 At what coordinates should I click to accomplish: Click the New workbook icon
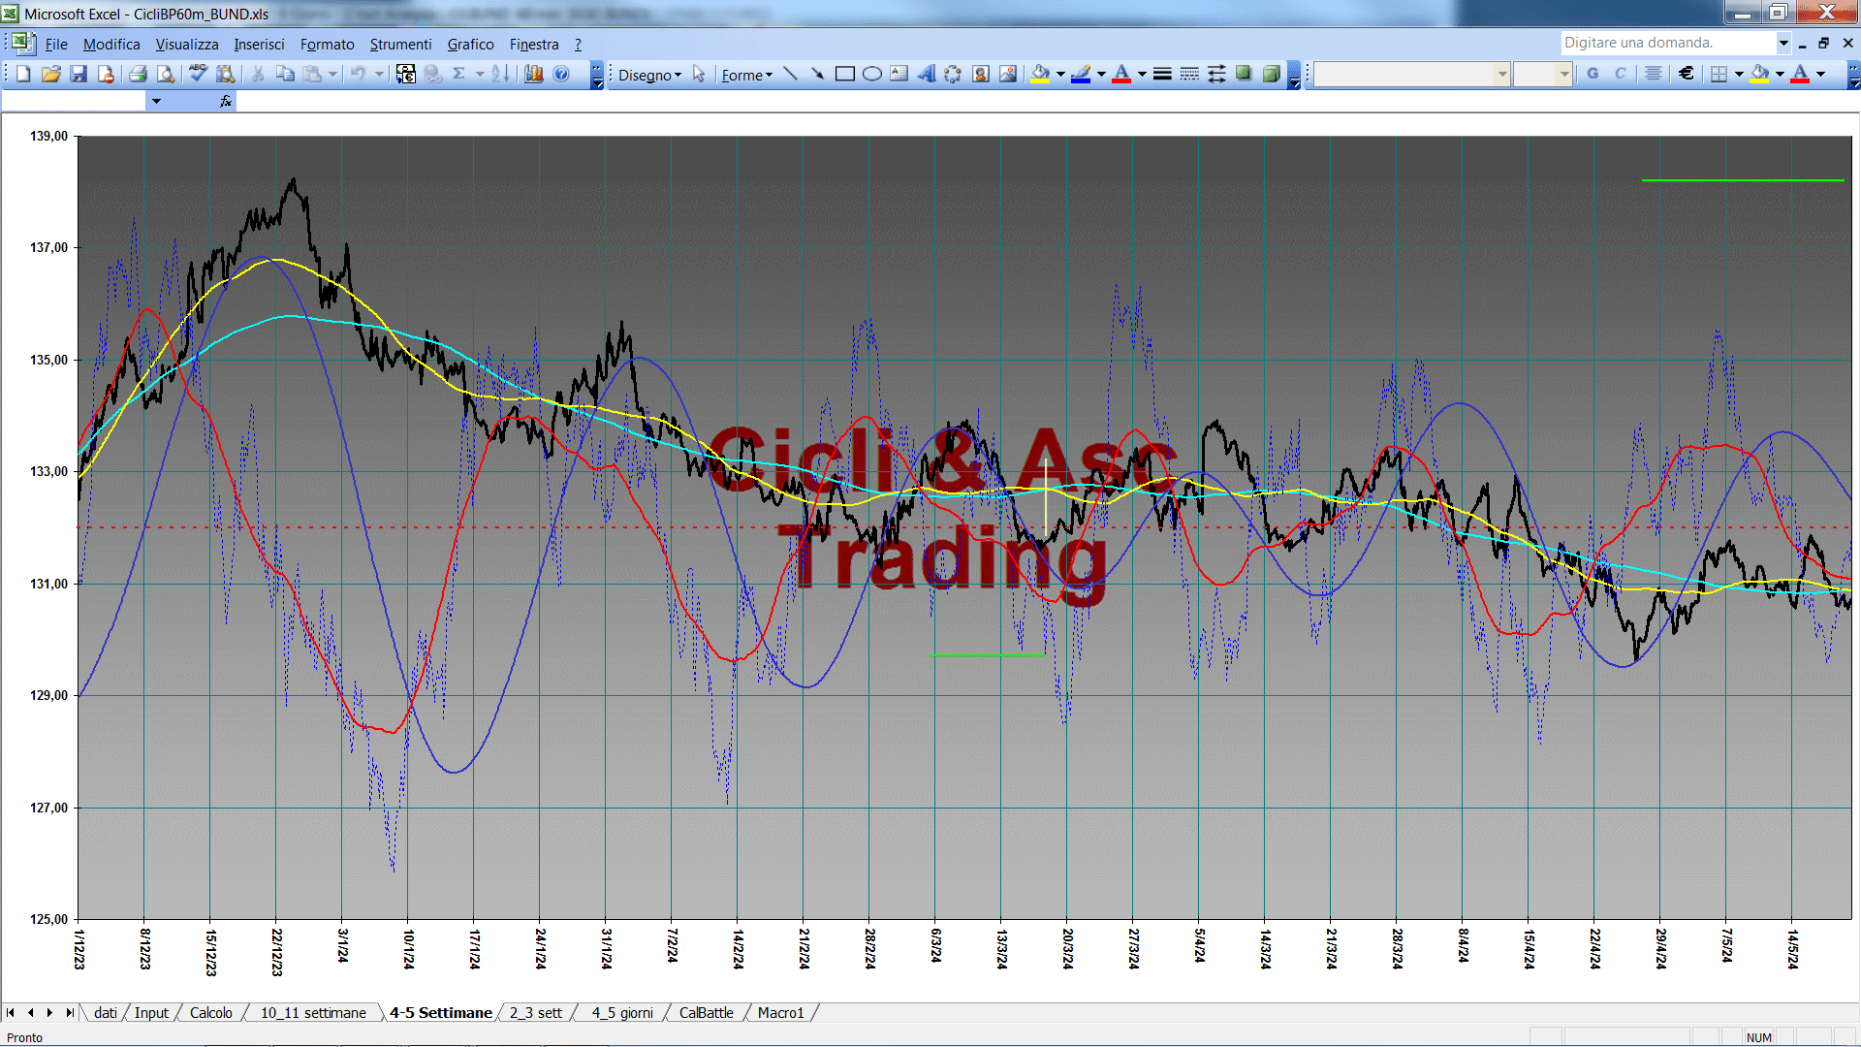pyautogui.click(x=23, y=74)
